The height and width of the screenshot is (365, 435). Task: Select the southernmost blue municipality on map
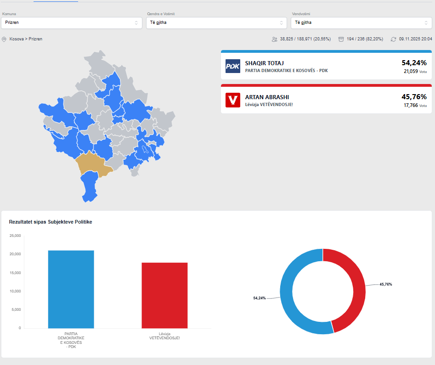pos(90,187)
